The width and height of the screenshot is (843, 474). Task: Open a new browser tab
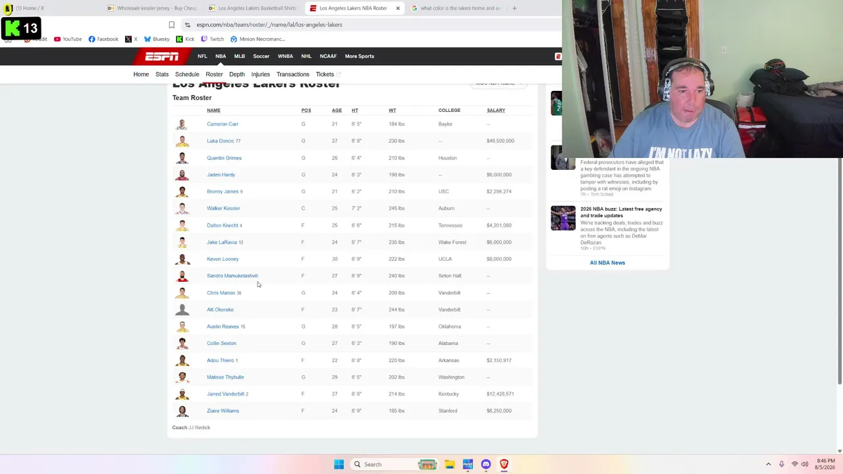[x=514, y=8]
